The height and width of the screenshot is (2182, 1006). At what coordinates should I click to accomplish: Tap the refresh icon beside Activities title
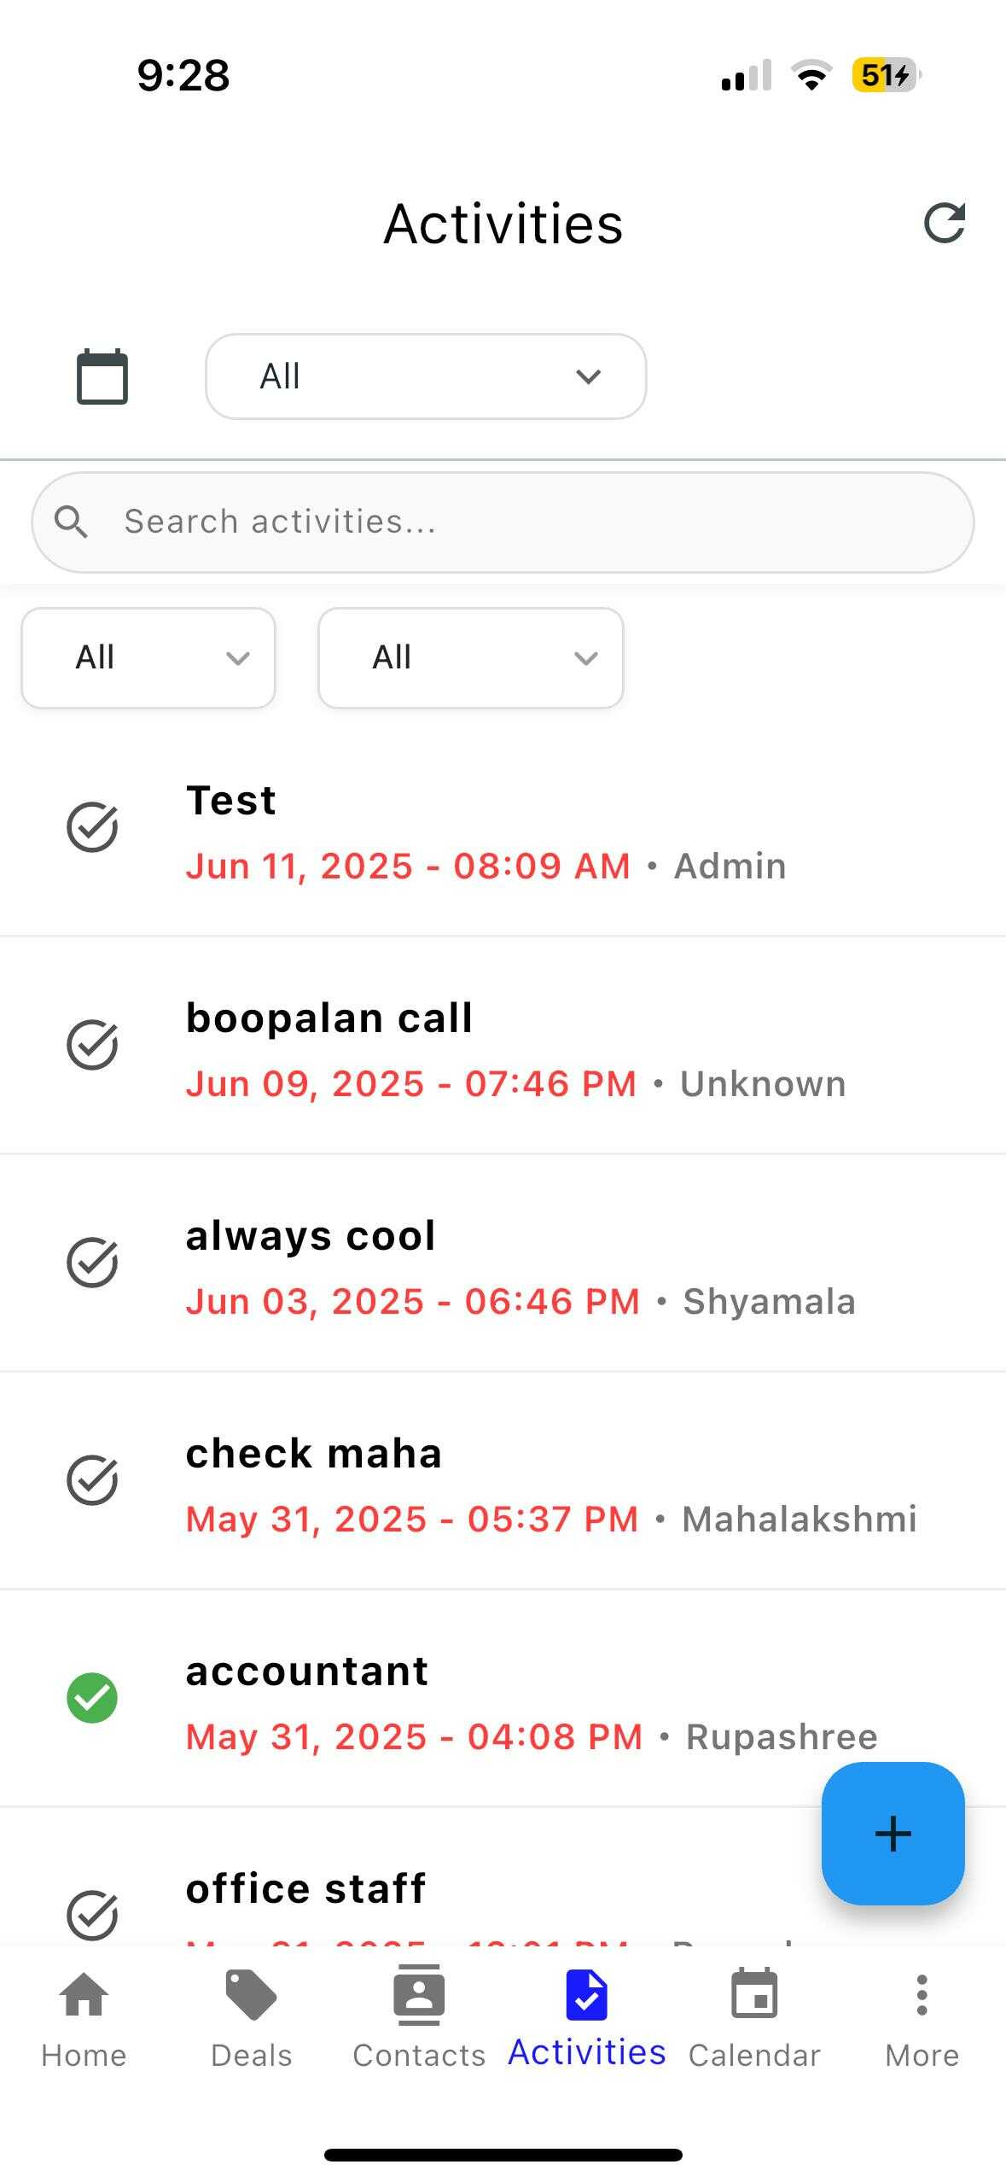pos(944,224)
